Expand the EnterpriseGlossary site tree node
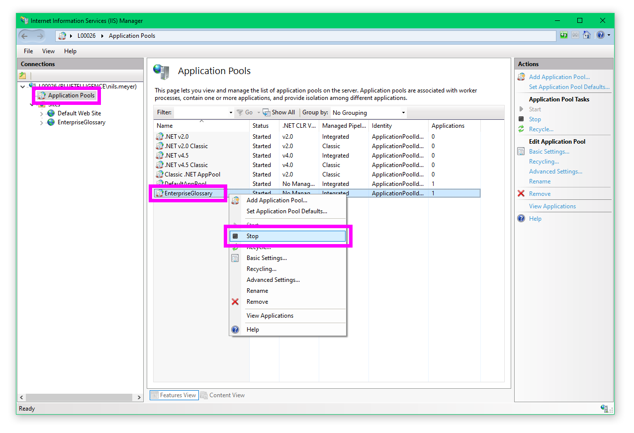The image size is (634, 433). point(41,123)
